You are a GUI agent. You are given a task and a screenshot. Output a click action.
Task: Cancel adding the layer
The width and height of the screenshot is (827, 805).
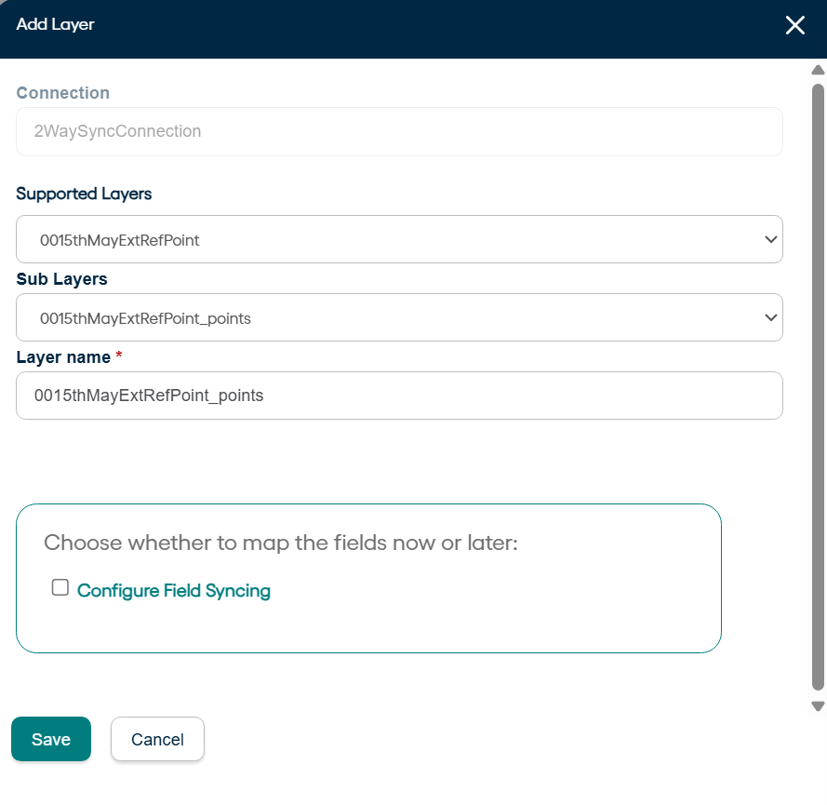[x=157, y=739]
